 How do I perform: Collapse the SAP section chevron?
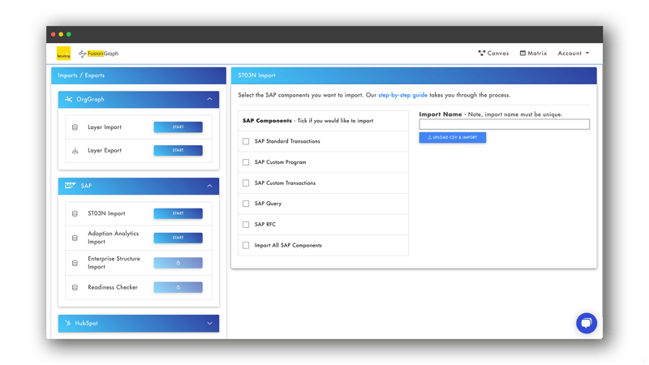pyautogui.click(x=209, y=186)
